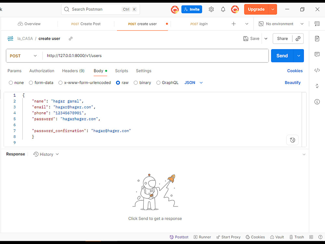Open the notifications bell
This screenshot has height=244, width=325.
click(x=223, y=9)
